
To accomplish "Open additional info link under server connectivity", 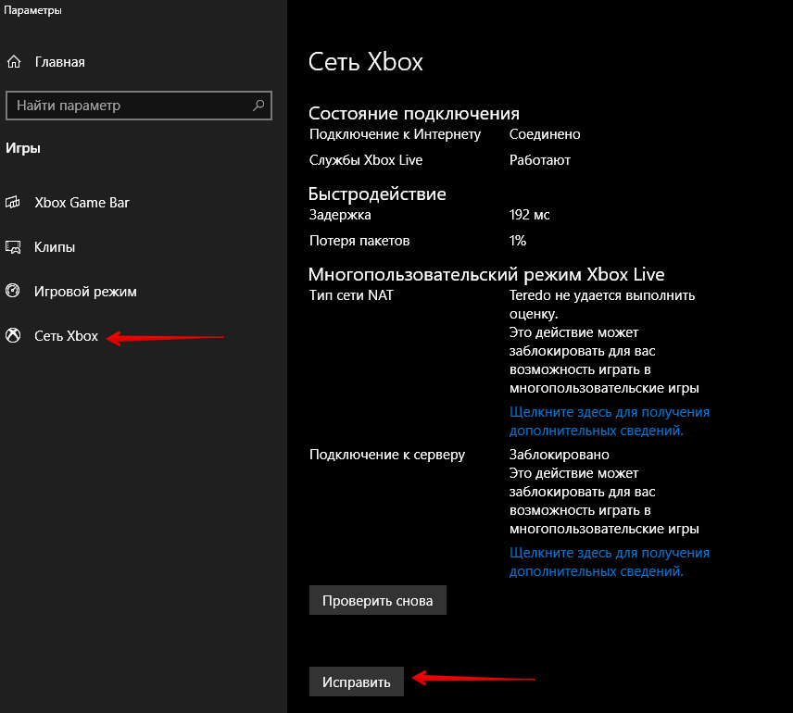I will point(610,562).
